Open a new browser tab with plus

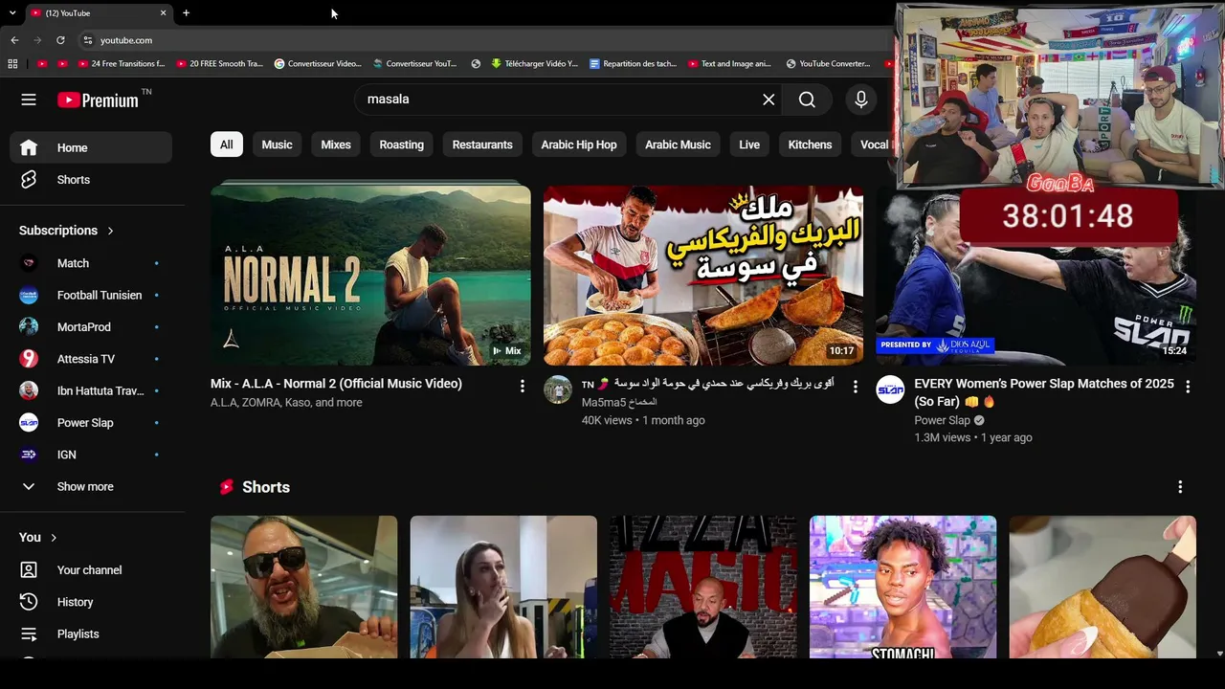point(186,13)
